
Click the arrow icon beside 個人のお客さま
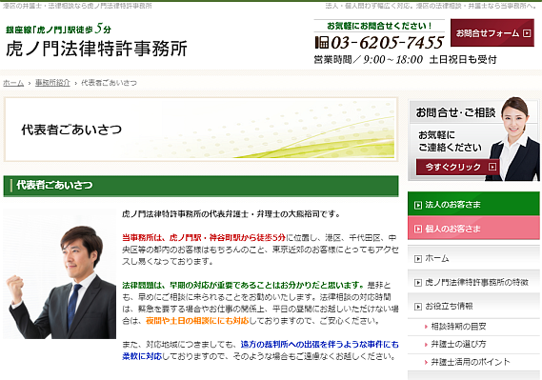[418, 229]
